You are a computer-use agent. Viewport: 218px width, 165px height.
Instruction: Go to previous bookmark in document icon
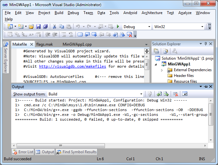[115, 34]
